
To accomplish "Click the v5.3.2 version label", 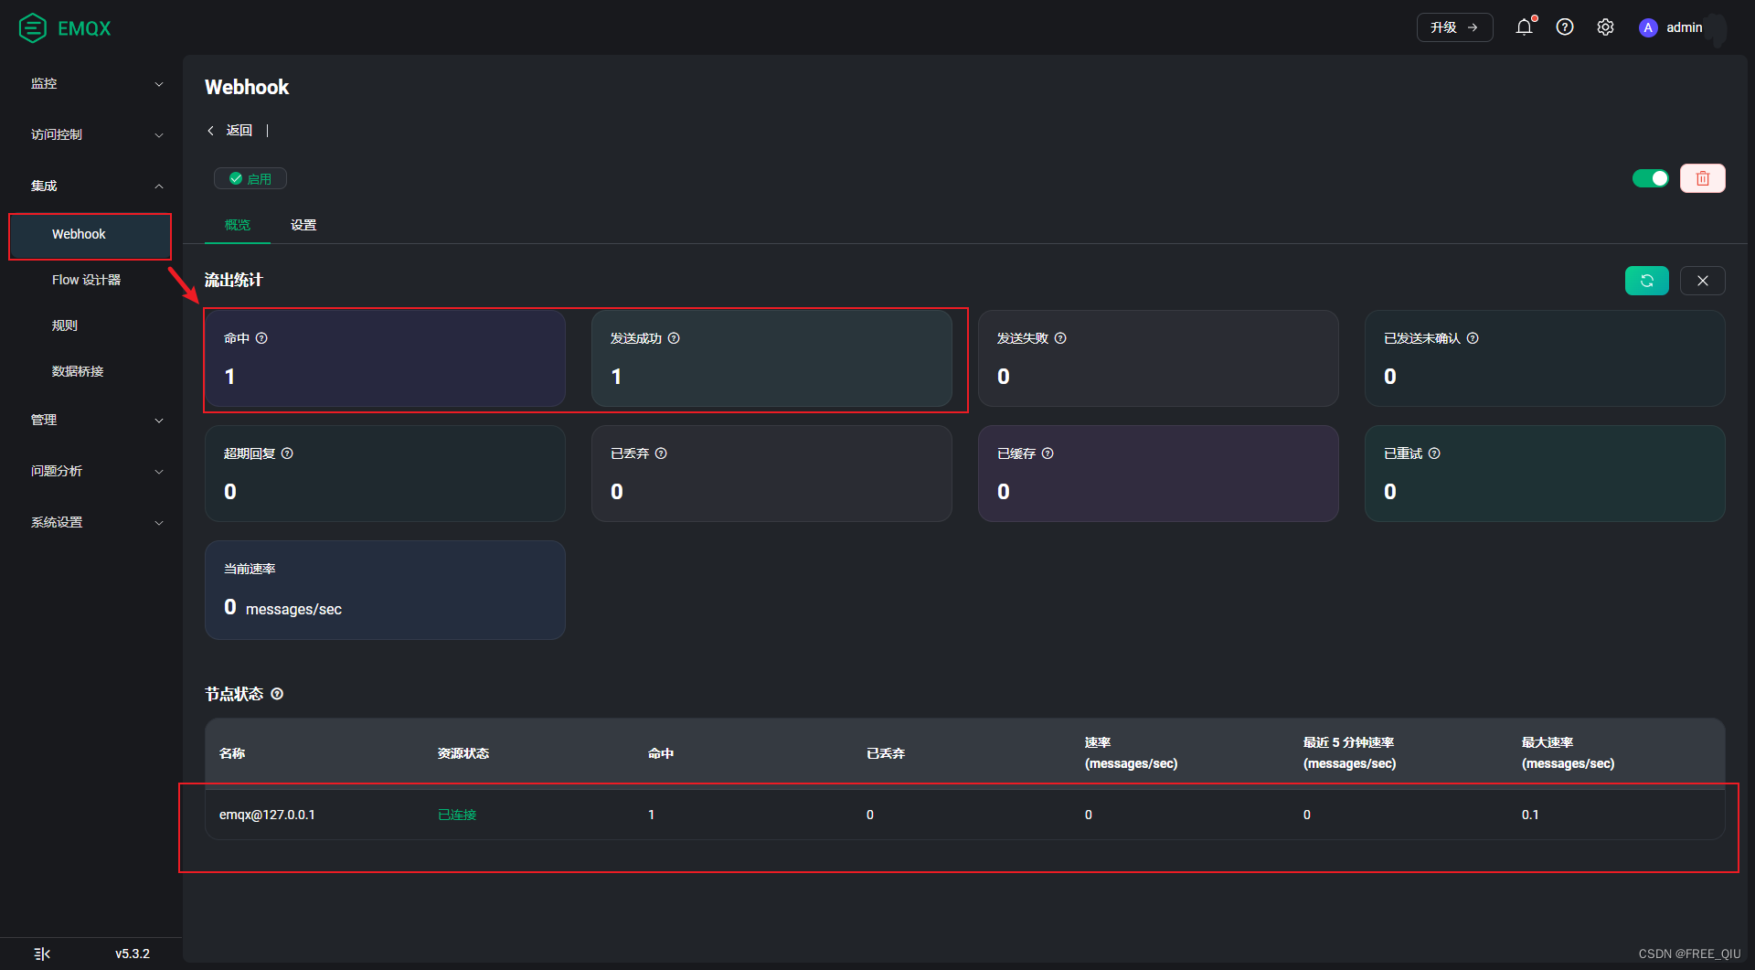I will 133,954.
